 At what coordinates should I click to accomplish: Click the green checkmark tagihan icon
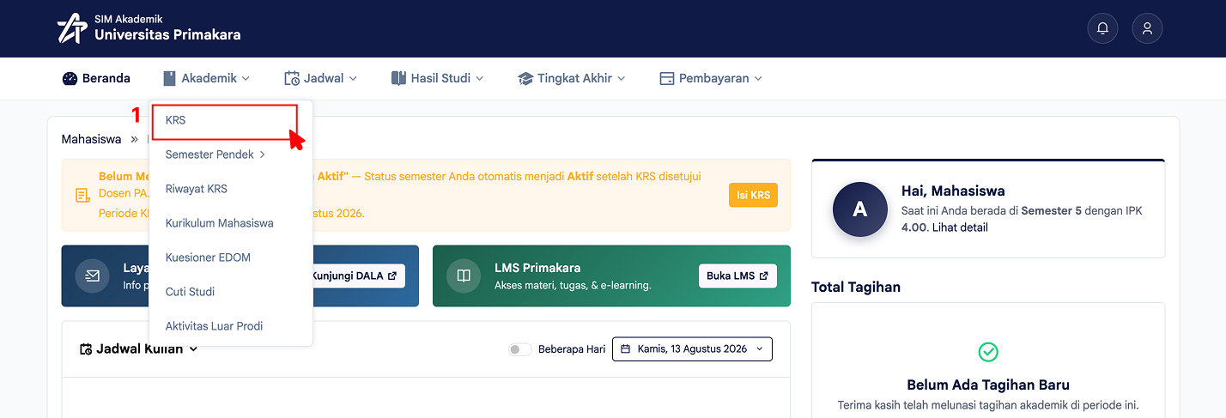point(988,352)
